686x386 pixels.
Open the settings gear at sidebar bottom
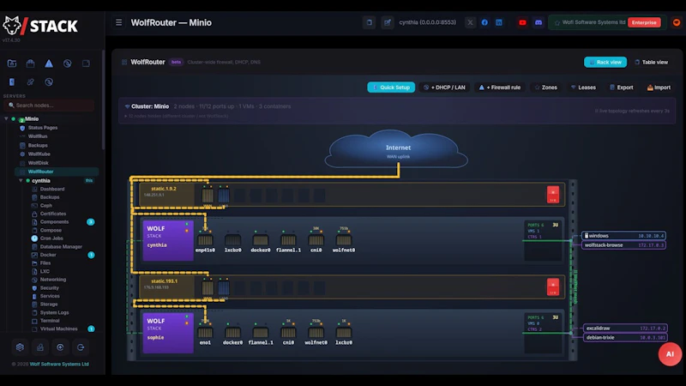20,347
